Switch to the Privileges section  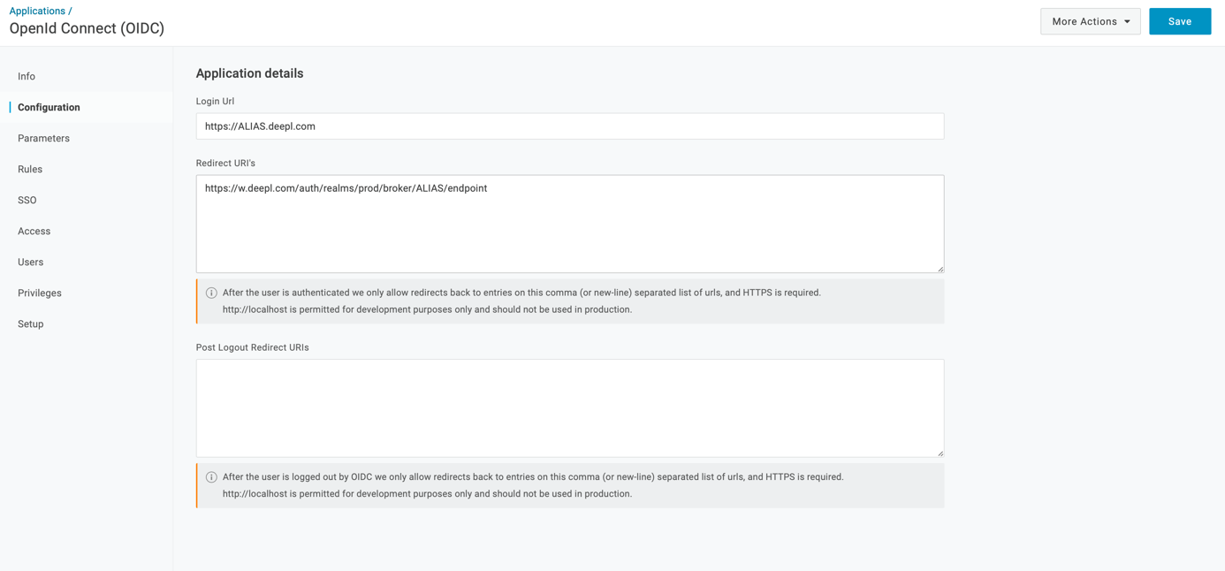click(40, 293)
